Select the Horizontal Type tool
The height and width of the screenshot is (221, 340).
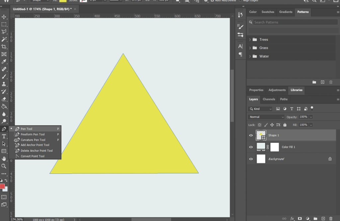tap(4, 136)
